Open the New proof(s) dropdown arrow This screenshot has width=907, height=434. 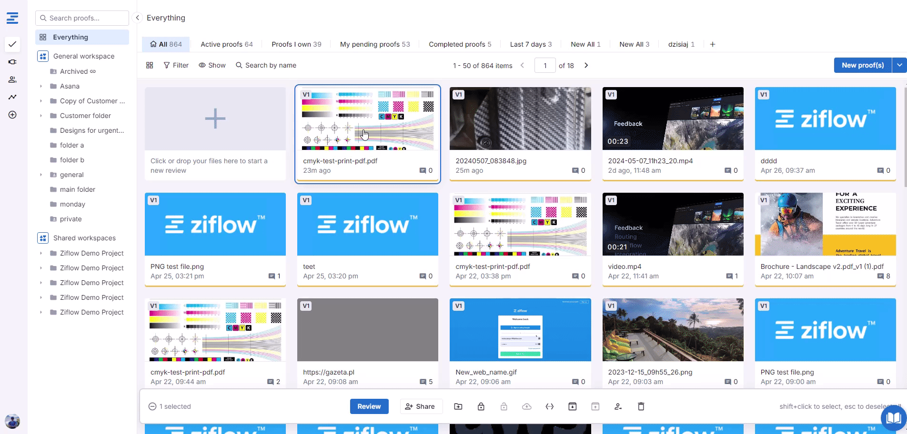[899, 65]
